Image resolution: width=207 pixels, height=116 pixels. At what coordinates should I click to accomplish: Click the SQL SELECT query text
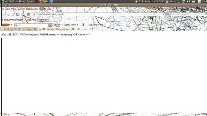[45, 34]
